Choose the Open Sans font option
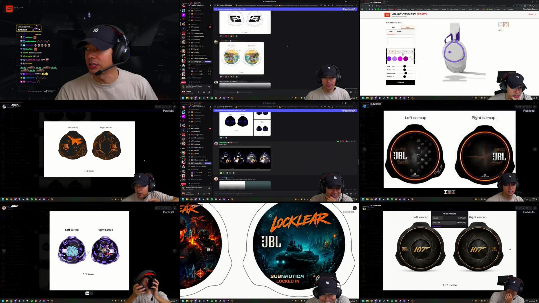The width and height of the screenshot is (539, 303). [x=392, y=52]
